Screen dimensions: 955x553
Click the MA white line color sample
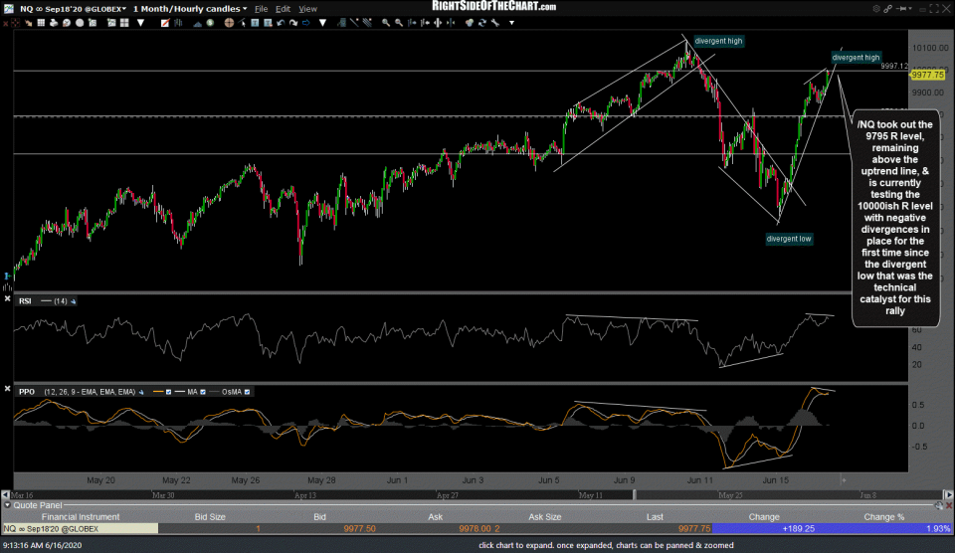pos(180,392)
